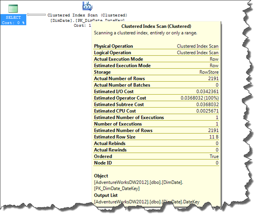Click the description "Scanning a clustered index, entirely or only a range."

(x=145, y=33)
